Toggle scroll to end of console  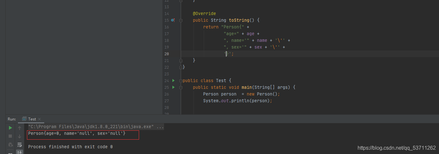click(20, 152)
